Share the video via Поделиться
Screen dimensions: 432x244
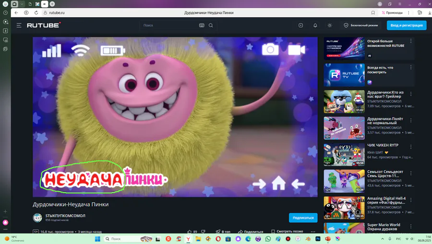coord(251,232)
